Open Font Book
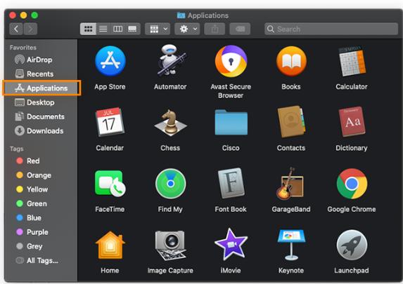The image size is (403, 284). click(x=231, y=183)
